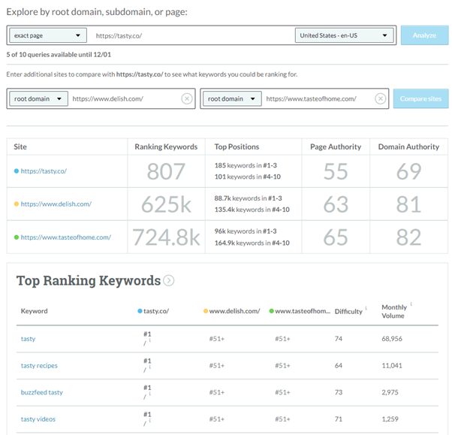The height and width of the screenshot is (435, 452).
Task: Click the Page Authority column header
Action: (336, 147)
